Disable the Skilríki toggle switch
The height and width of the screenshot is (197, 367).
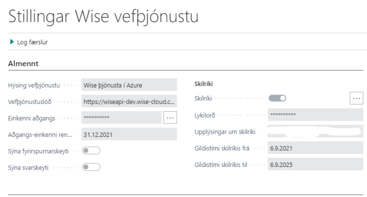(x=278, y=98)
